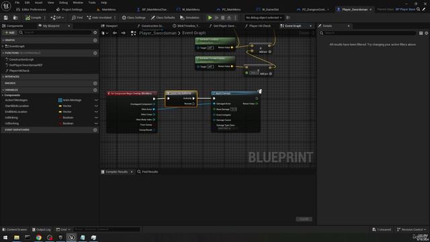Image resolution: width=430 pixels, height=242 pixels.
Task: Add a new variable with plus icon
Action: 95,90
